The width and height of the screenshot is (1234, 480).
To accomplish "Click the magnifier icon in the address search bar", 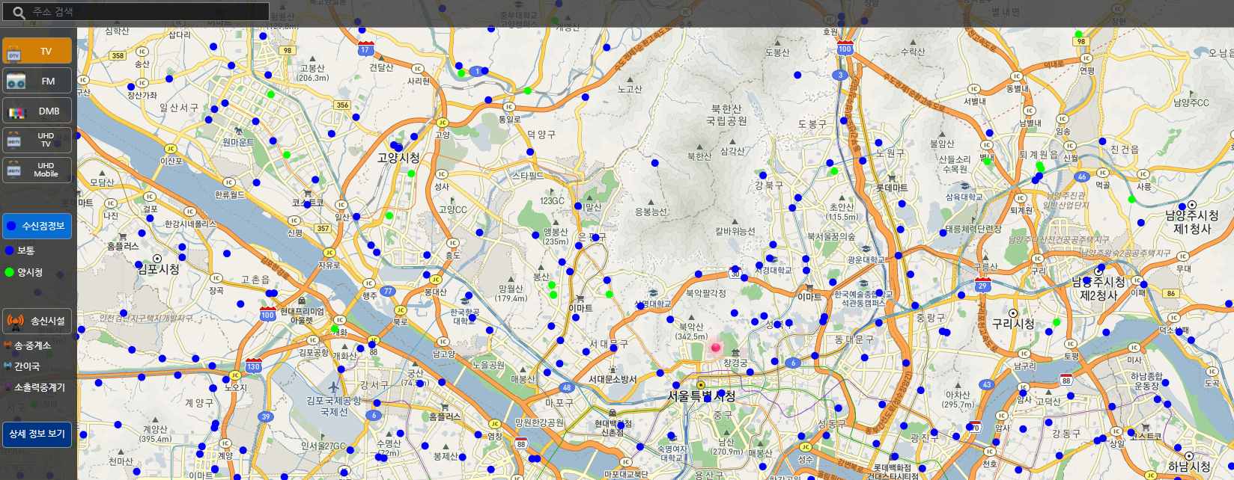I will click(x=19, y=12).
